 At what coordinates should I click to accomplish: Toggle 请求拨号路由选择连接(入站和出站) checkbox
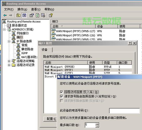coord(61,96)
